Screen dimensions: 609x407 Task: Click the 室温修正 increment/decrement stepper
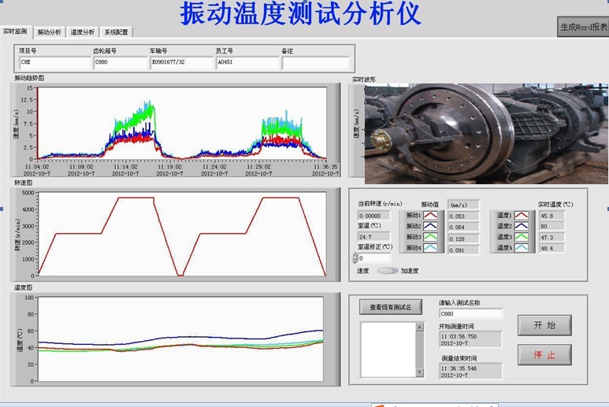355,258
